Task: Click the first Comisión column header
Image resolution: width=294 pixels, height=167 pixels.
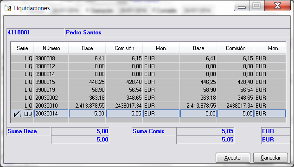Action: coord(124,48)
